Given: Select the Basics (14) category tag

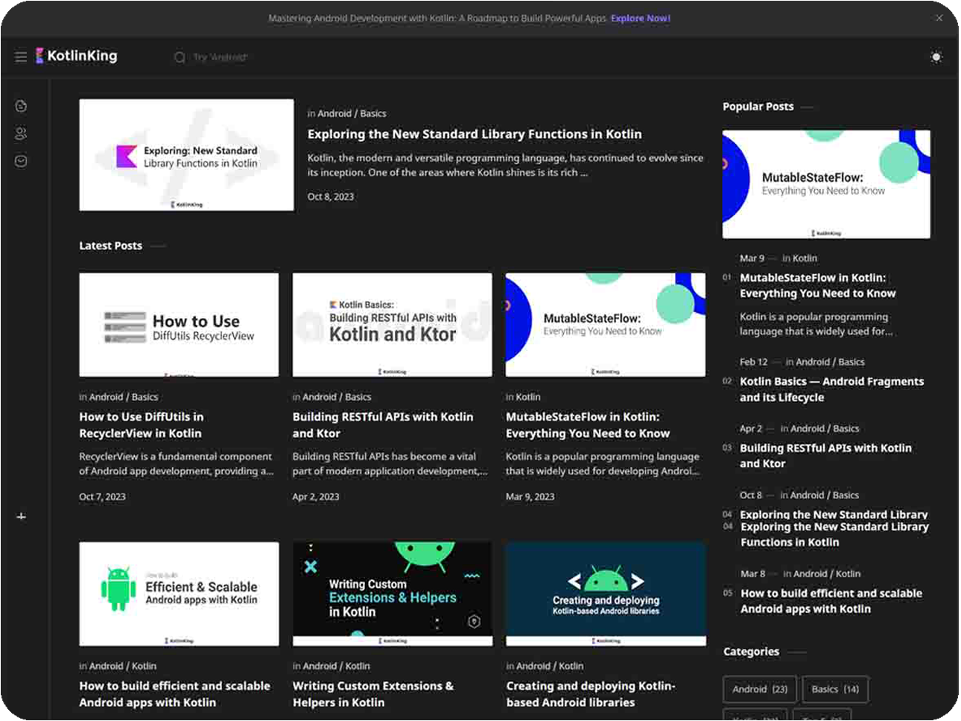Looking at the screenshot, I should coord(834,689).
